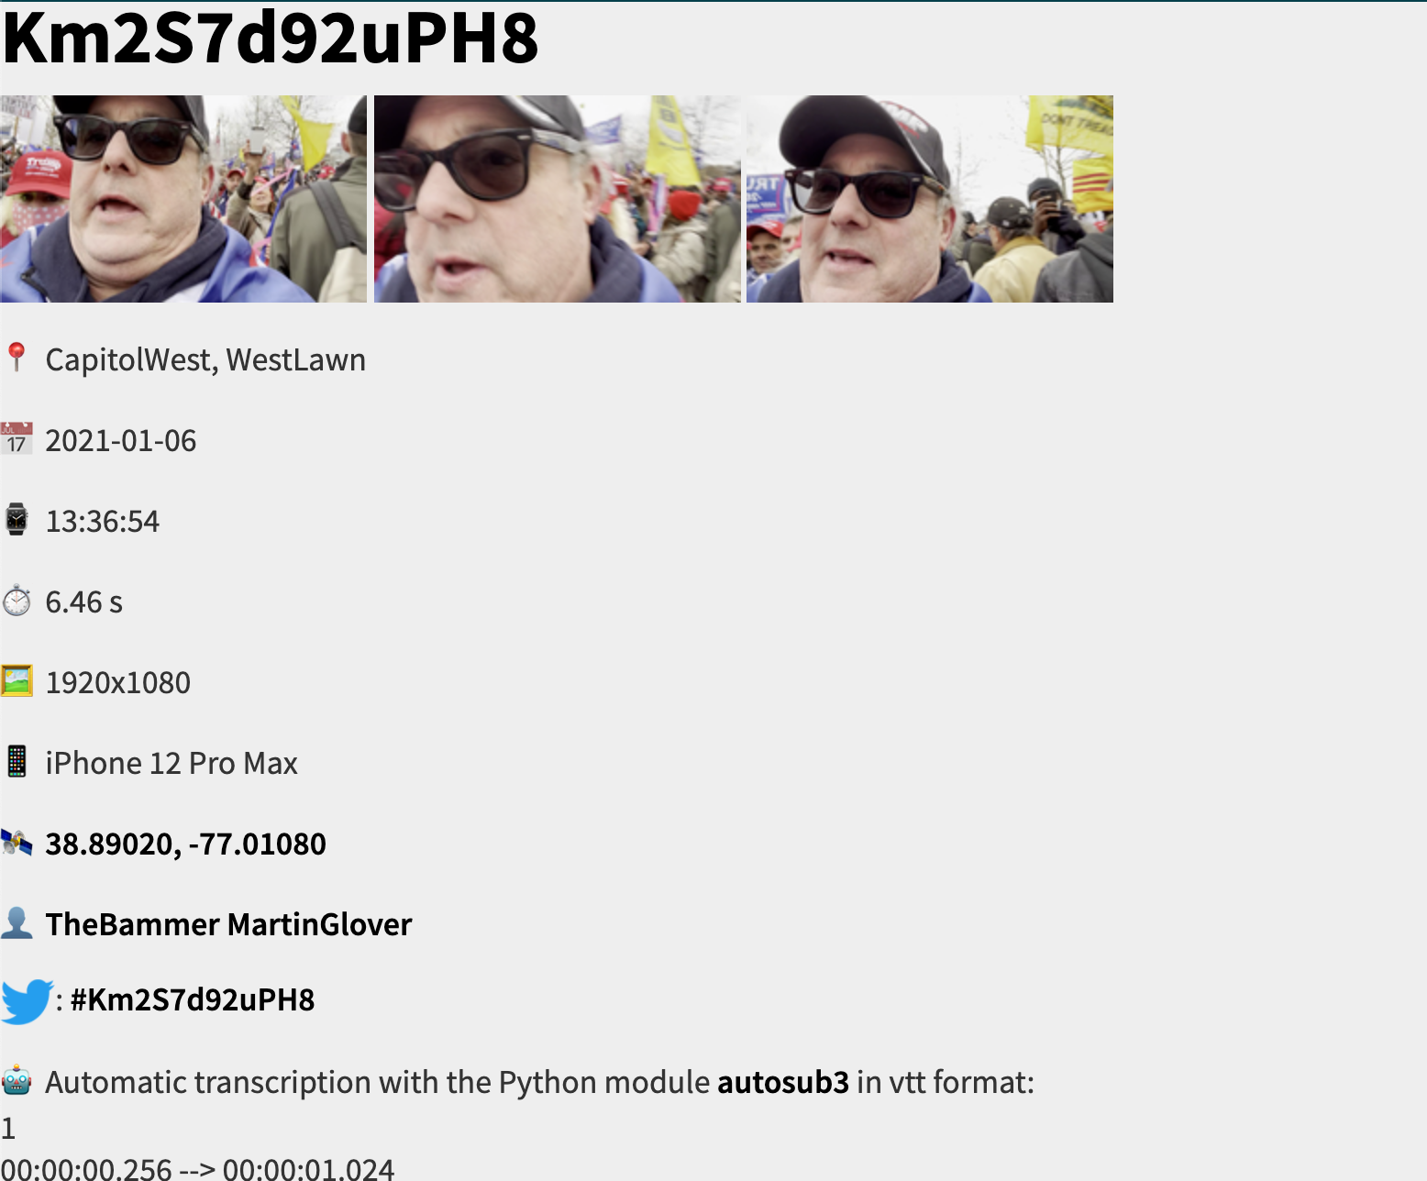
Task: Click the blue Twitter bird icon
Action: [x=27, y=1000]
